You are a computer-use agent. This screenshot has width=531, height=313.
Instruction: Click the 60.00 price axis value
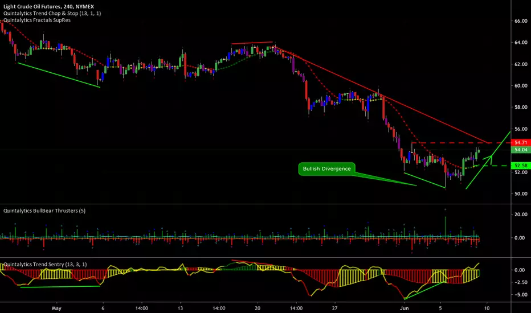point(521,85)
